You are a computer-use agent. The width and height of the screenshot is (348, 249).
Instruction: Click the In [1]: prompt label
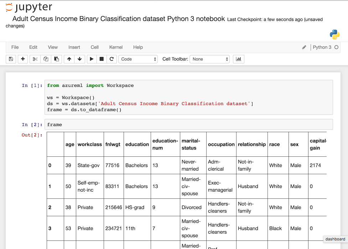coord(32,85)
